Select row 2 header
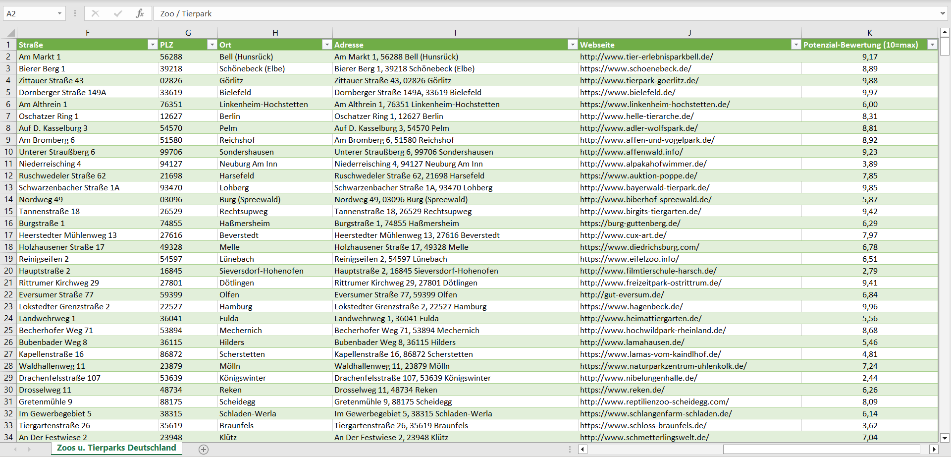951x457 pixels. pyautogui.click(x=8, y=57)
